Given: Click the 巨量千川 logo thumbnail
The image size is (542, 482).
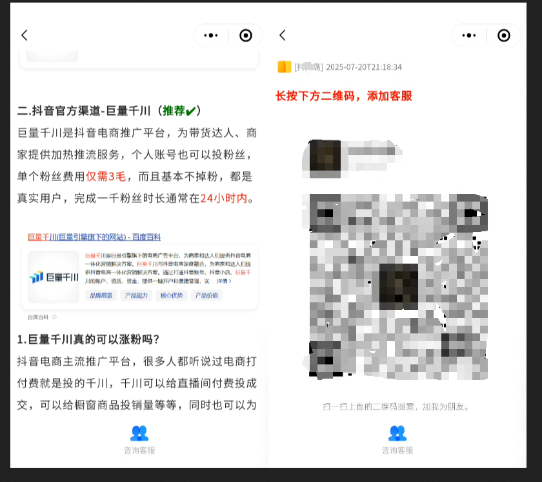Looking at the screenshot, I should tap(54, 277).
